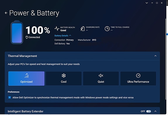The height and width of the screenshot is (115, 168).
Task: Close the Dell Optimizer window
Action: tap(162, 3)
